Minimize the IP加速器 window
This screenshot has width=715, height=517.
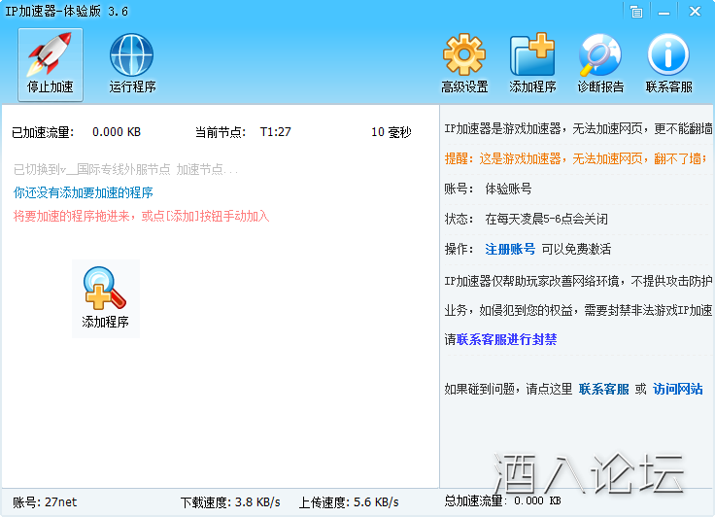pyautogui.click(x=663, y=12)
